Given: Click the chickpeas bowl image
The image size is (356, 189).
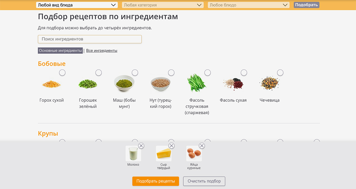Looking at the screenshot, I should point(161,84).
